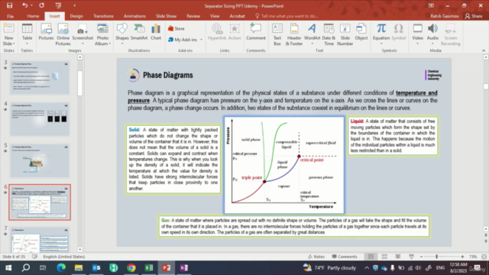Screen dimensions: 489x275
Task: Open Header & Footer settings
Action: pyautogui.click(x=294, y=34)
